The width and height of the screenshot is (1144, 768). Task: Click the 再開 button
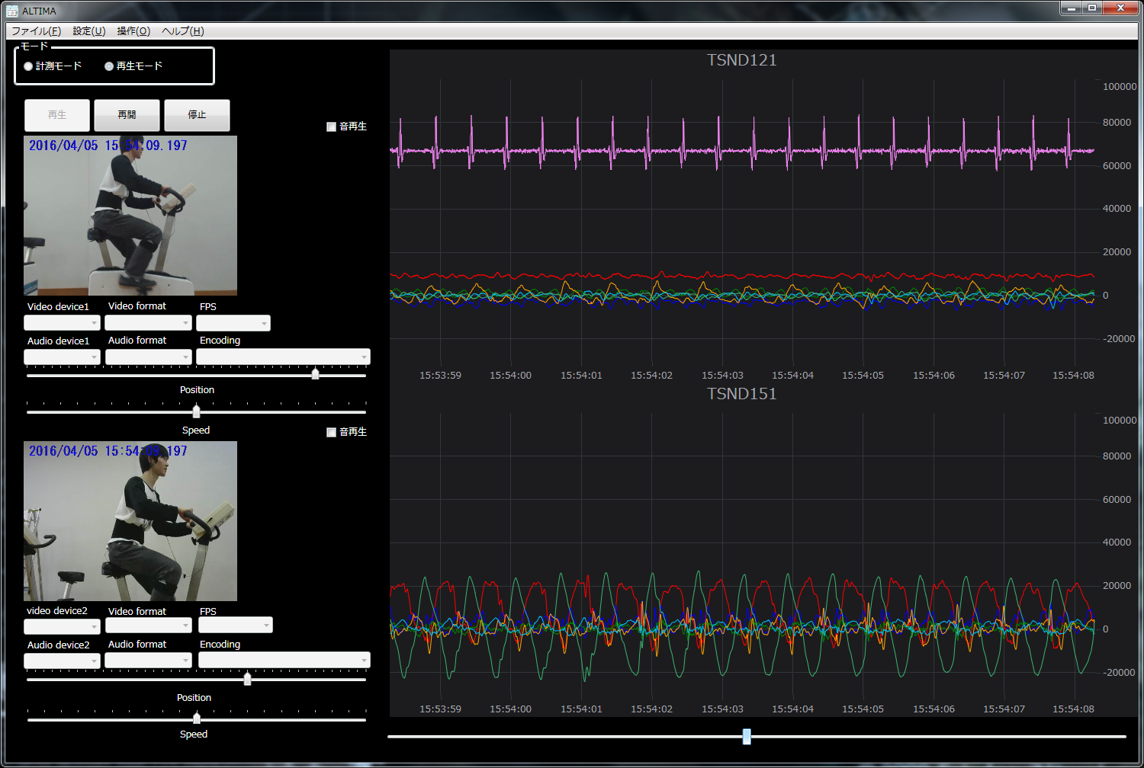127,115
